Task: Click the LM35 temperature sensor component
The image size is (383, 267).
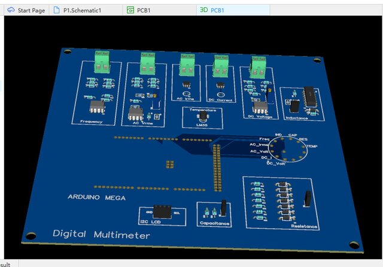Action: pos(202,117)
